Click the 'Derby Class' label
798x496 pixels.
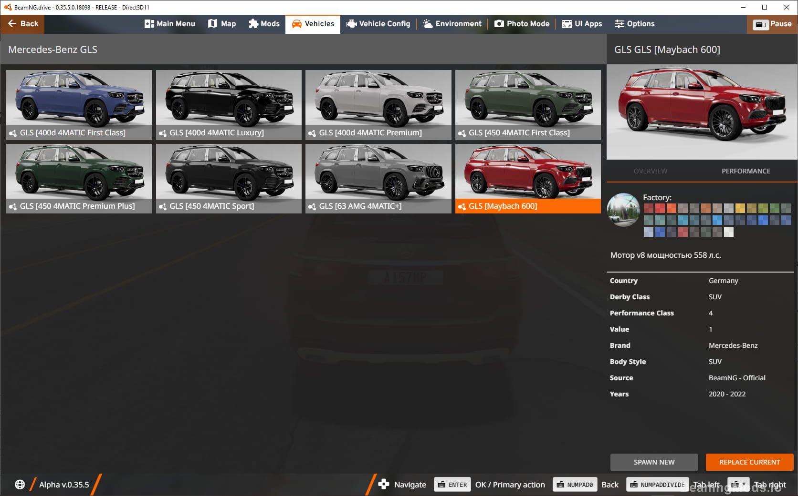pyautogui.click(x=630, y=297)
